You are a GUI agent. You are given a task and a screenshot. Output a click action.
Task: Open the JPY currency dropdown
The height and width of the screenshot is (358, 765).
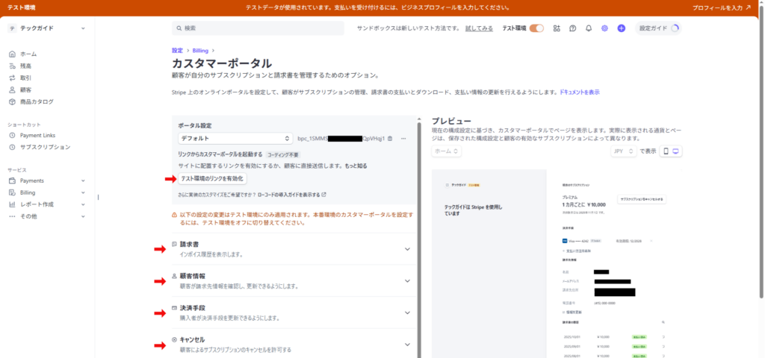click(x=624, y=151)
